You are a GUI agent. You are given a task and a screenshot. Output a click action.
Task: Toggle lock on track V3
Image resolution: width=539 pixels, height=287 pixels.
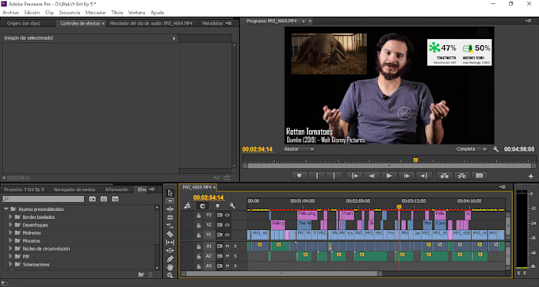199,215
